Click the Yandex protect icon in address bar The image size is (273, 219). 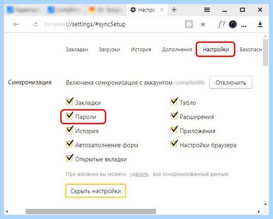coord(189,24)
